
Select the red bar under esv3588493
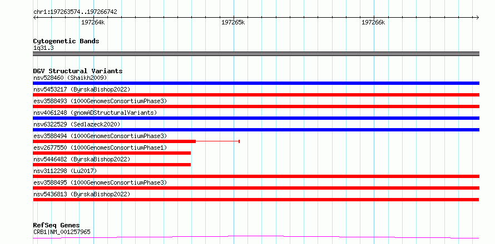click(x=256, y=106)
